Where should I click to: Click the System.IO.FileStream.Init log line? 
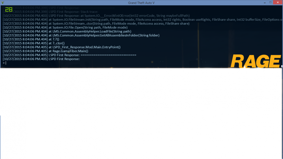(143, 20)
